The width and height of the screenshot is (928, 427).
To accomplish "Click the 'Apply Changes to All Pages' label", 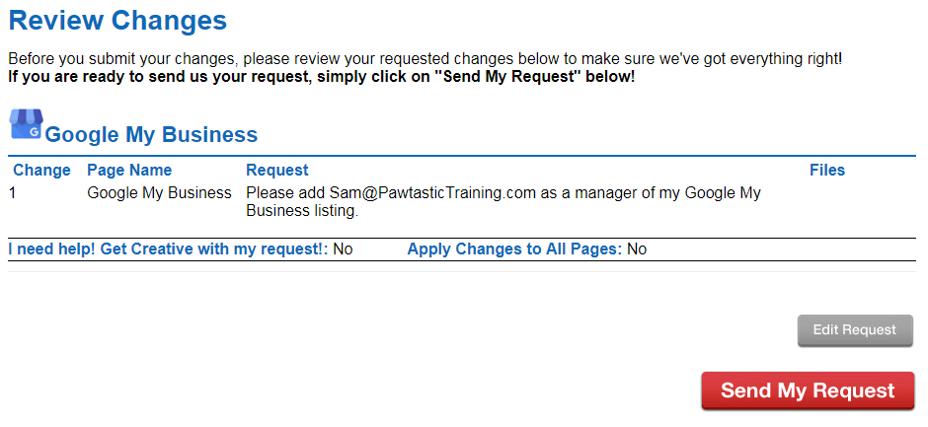I will (514, 249).
